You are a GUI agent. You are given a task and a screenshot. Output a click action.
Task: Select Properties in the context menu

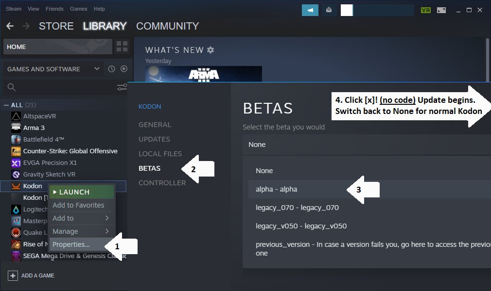coord(82,244)
